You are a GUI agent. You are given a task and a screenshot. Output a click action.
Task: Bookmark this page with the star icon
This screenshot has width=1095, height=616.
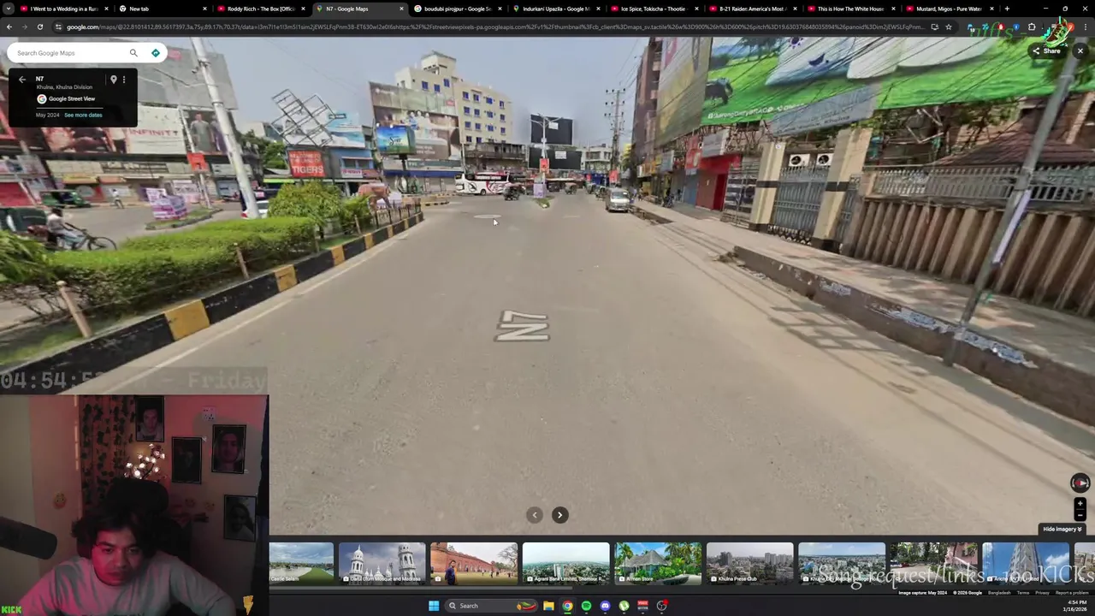(x=948, y=27)
